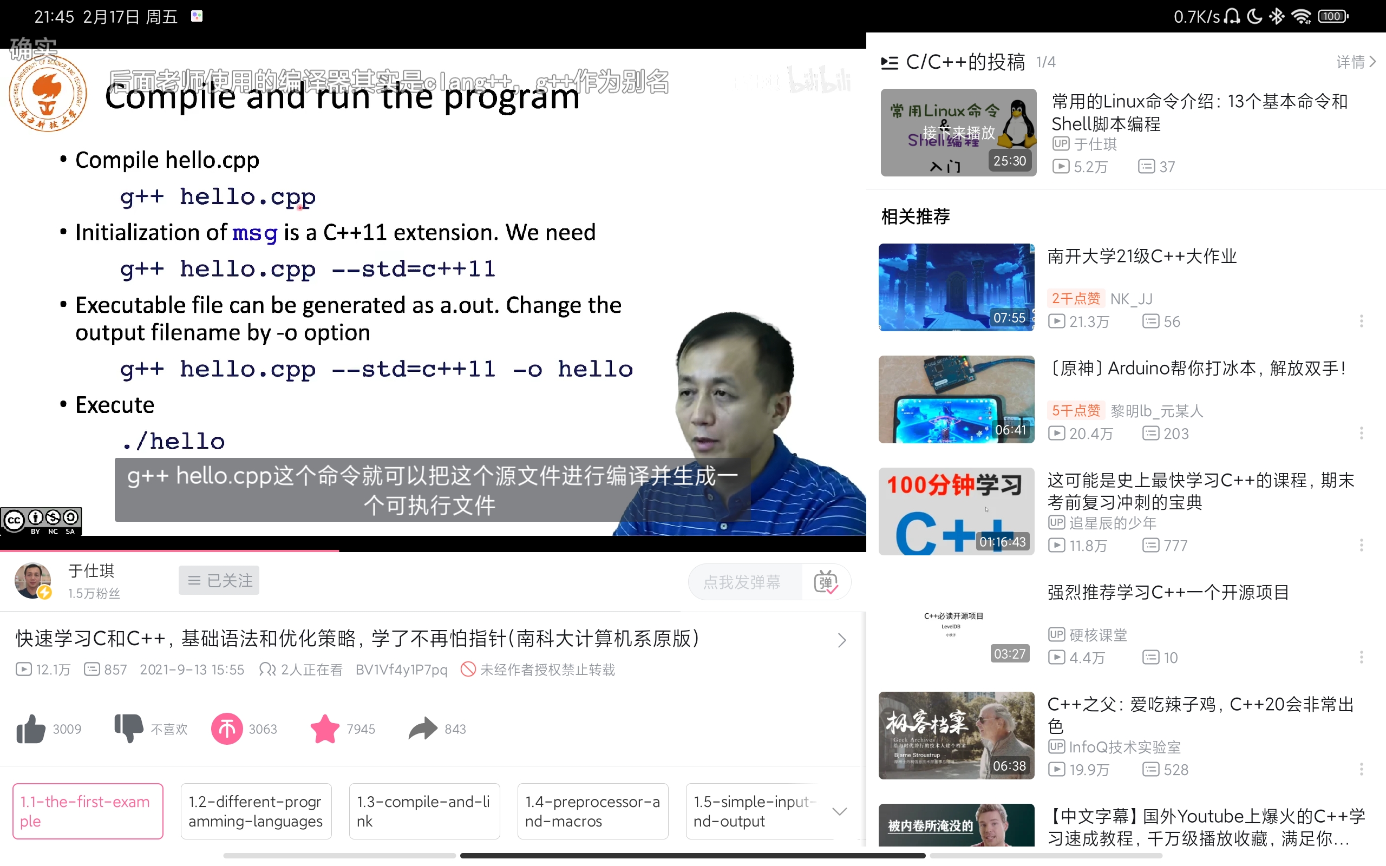Open 强烈推荐学习C++一个开源项目 title
Image resolution: width=1386 pixels, height=866 pixels.
(x=1168, y=592)
